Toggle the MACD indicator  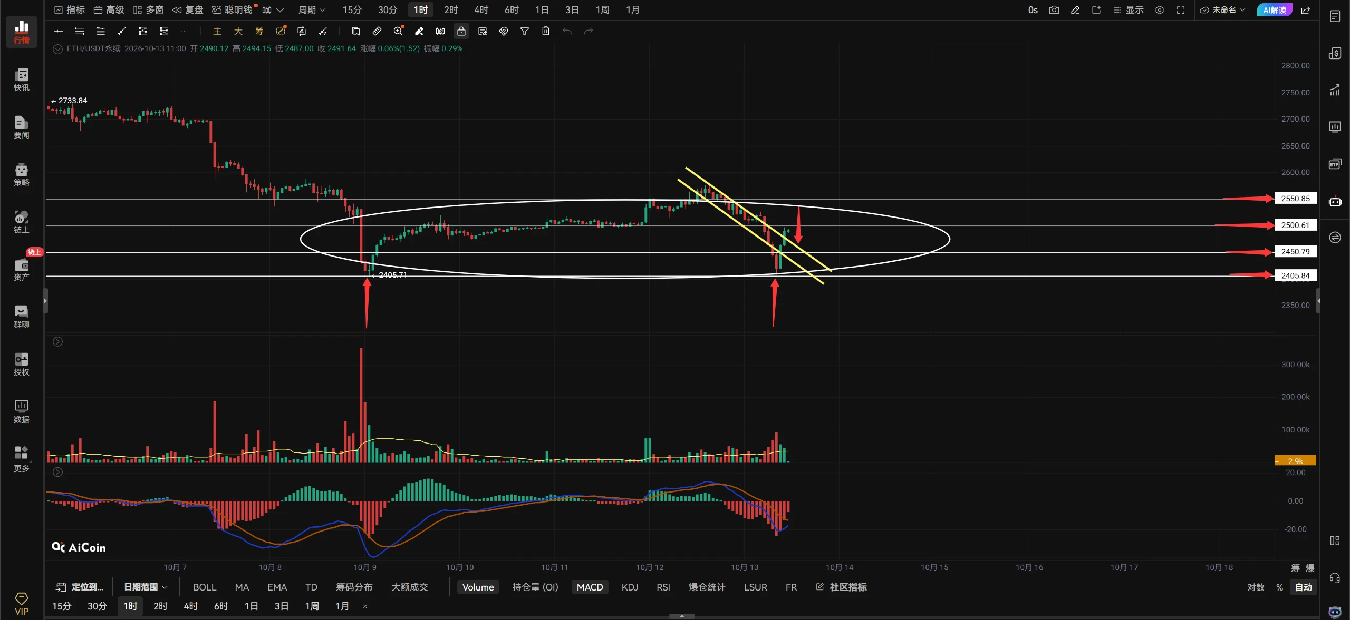click(x=590, y=587)
